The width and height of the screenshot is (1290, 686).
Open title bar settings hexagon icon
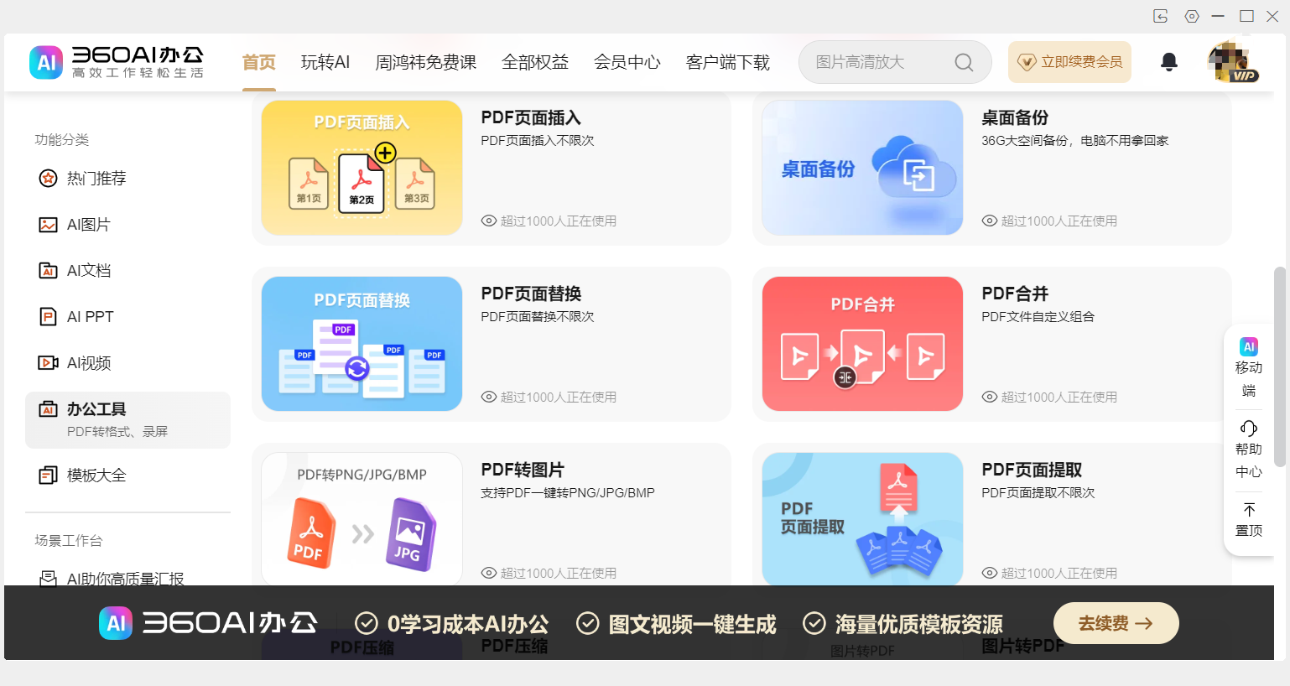(x=1192, y=16)
